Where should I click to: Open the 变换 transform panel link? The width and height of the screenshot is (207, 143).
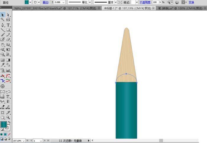point(191,2)
